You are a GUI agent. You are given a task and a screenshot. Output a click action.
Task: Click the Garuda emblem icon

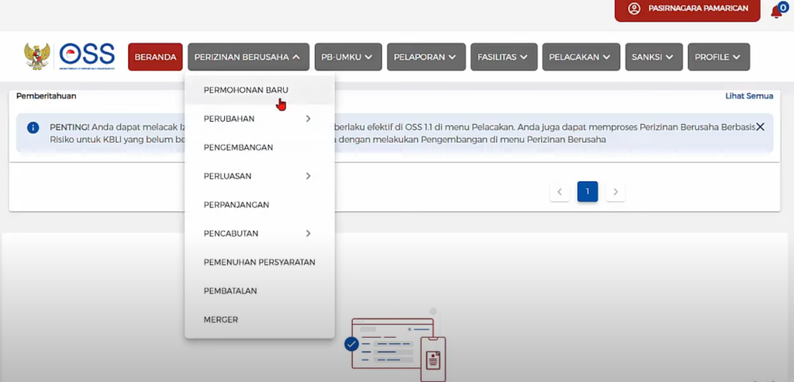37,57
